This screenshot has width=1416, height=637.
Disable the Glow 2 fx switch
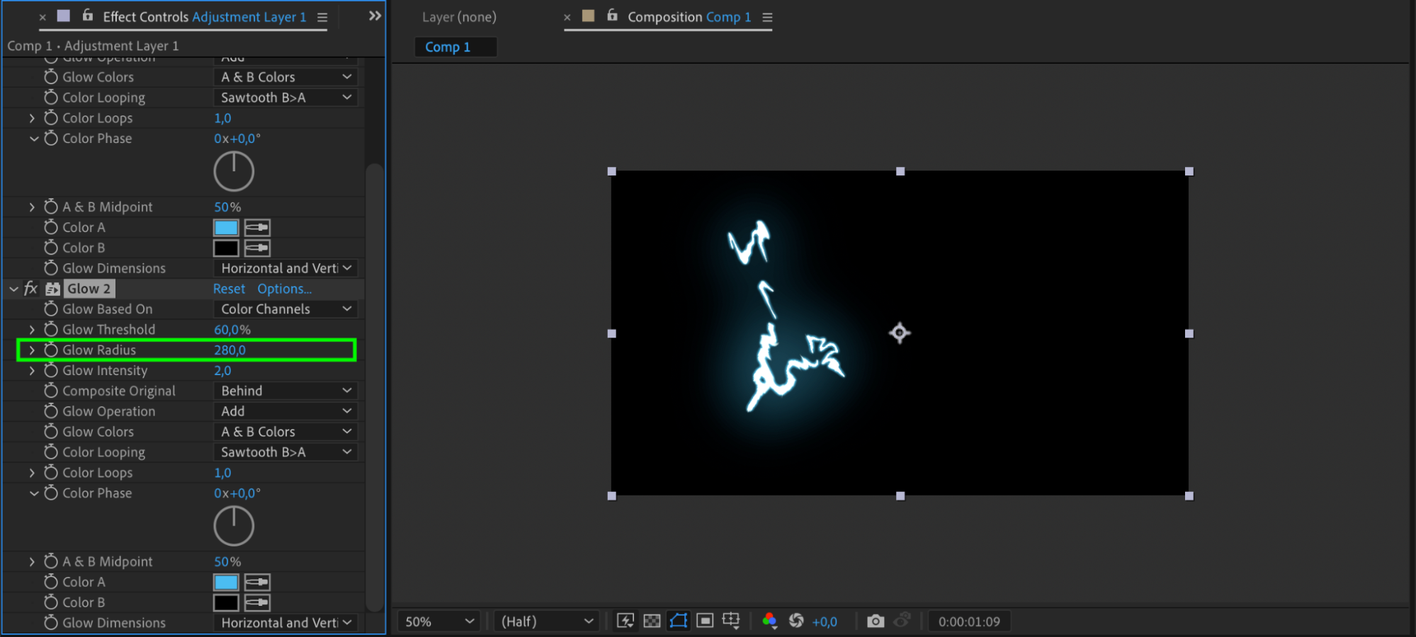point(30,288)
